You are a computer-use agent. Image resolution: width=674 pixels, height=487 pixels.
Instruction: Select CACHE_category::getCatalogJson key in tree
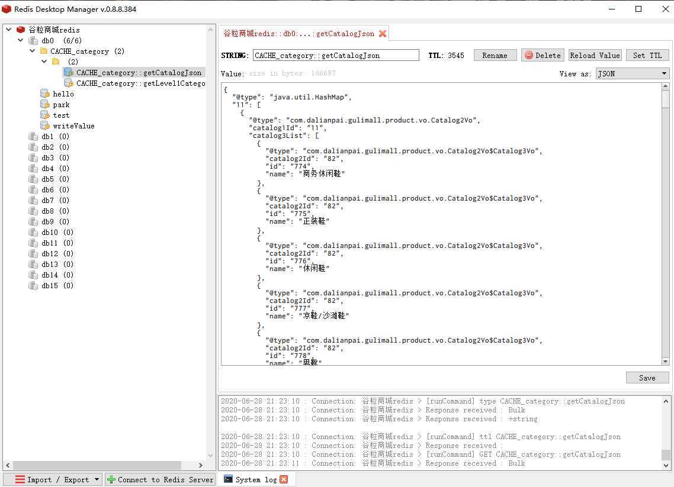[139, 73]
